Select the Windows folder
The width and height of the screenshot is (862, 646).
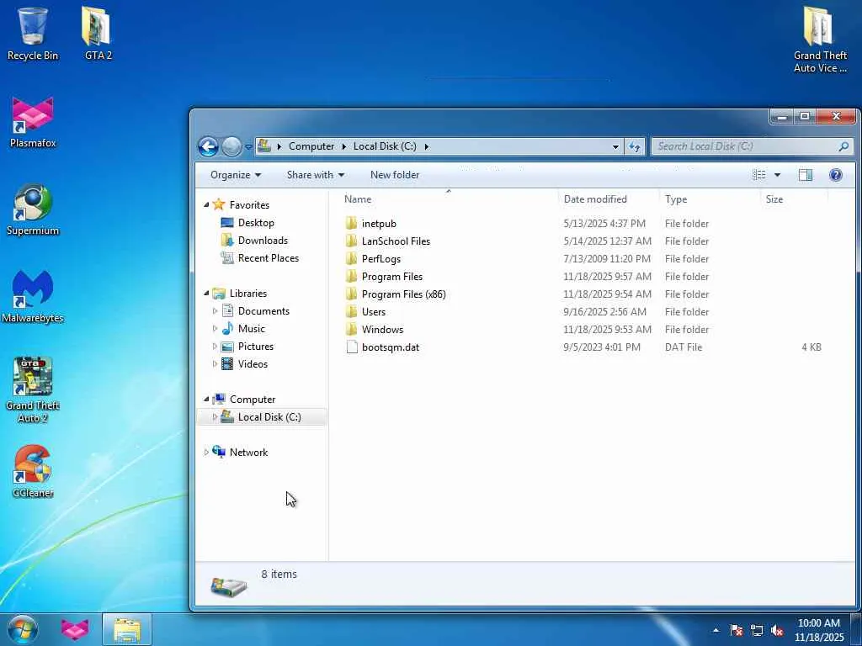[x=382, y=330]
